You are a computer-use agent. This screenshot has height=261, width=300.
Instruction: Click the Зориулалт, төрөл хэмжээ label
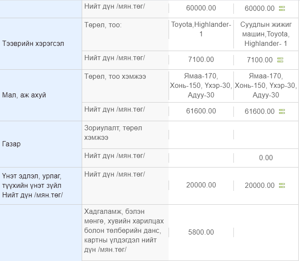coord(113,132)
